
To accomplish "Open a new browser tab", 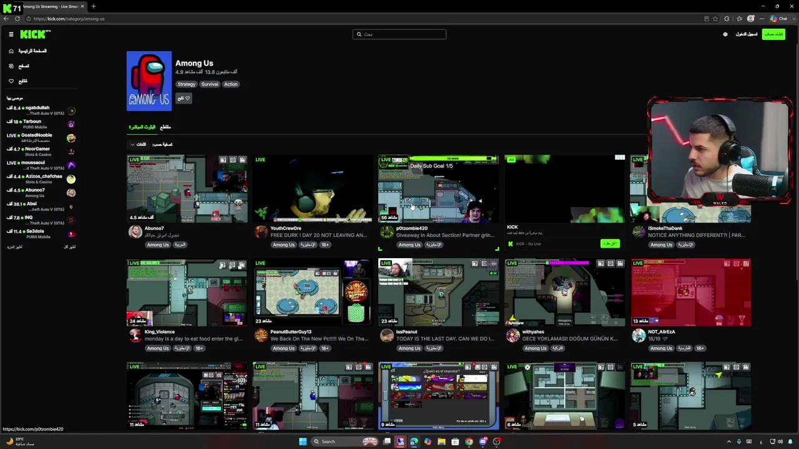I will (x=93, y=6).
